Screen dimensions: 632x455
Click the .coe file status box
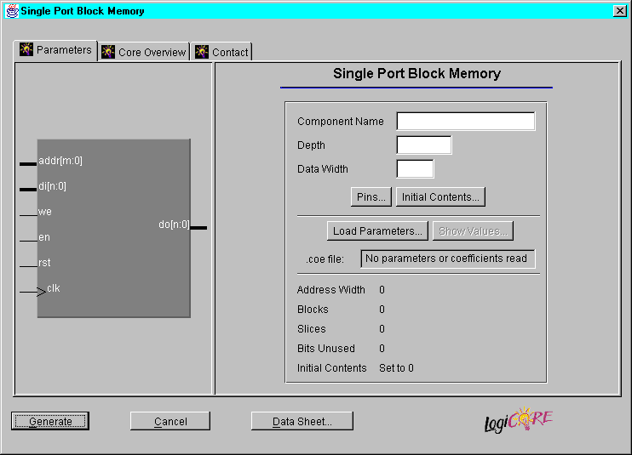click(448, 259)
